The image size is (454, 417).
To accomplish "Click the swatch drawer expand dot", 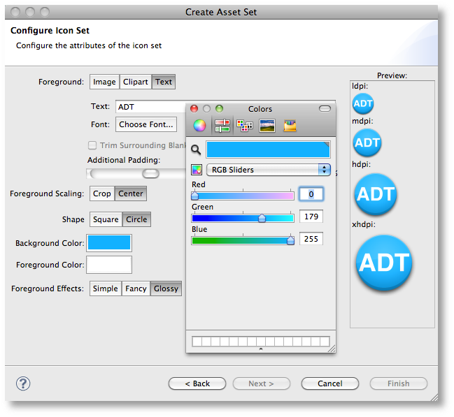I will (x=261, y=349).
